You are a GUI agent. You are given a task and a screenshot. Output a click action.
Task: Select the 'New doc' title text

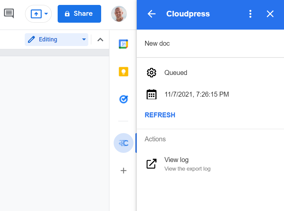pos(157,43)
